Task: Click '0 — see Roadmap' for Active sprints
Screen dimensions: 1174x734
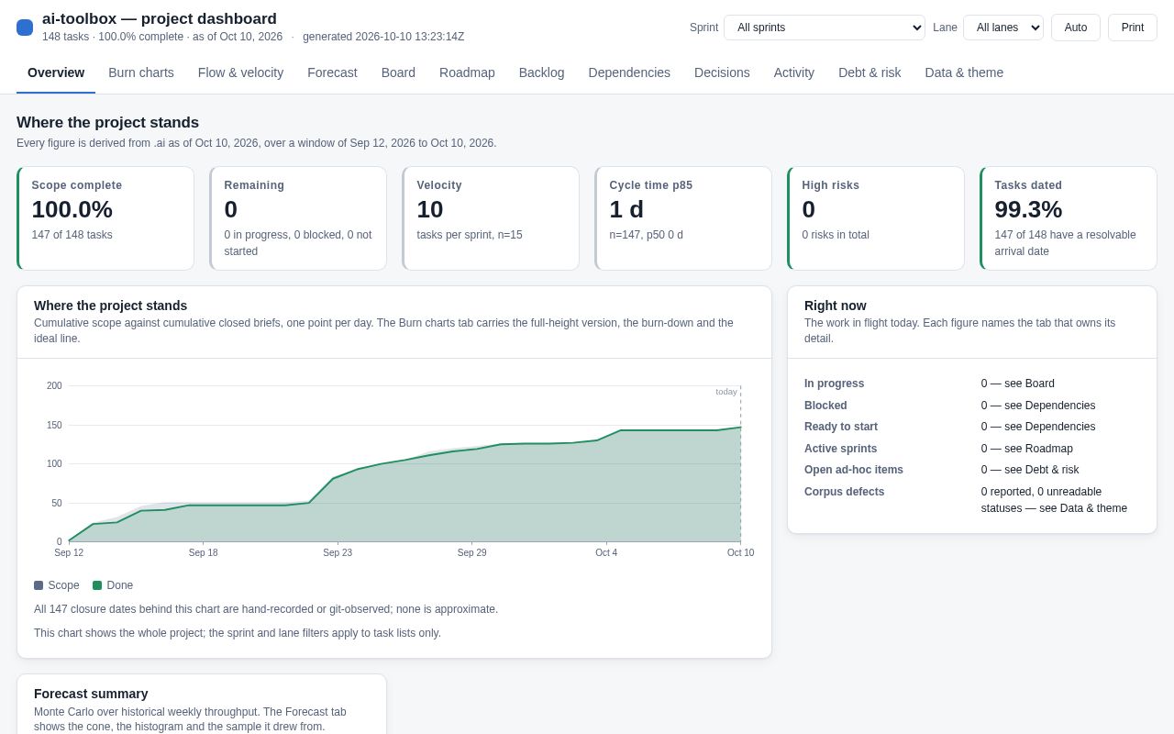Action: click(x=1027, y=449)
